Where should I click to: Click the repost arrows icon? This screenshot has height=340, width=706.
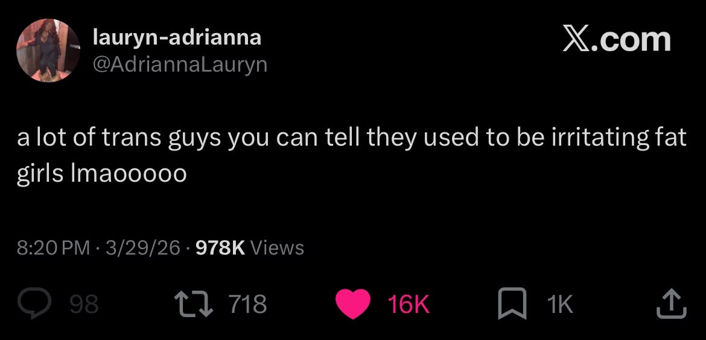click(195, 303)
